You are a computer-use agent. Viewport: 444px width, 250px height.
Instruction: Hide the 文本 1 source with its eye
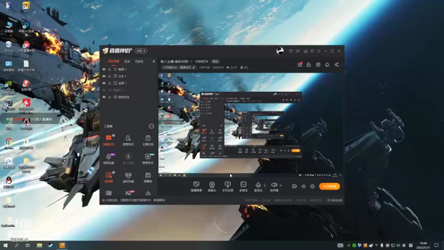click(104, 76)
